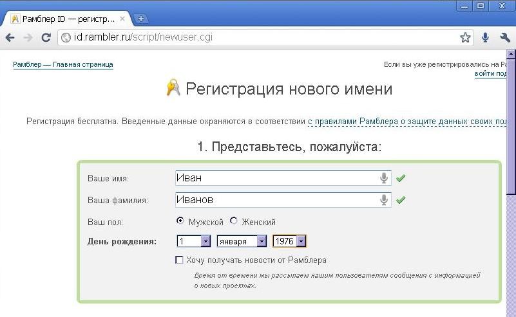This screenshot has width=516, height=317.
Task: Close the Рамблер ID tab
Action: (122, 19)
